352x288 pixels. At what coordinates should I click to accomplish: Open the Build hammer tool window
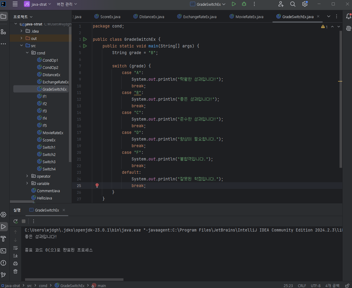tap(3, 239)
